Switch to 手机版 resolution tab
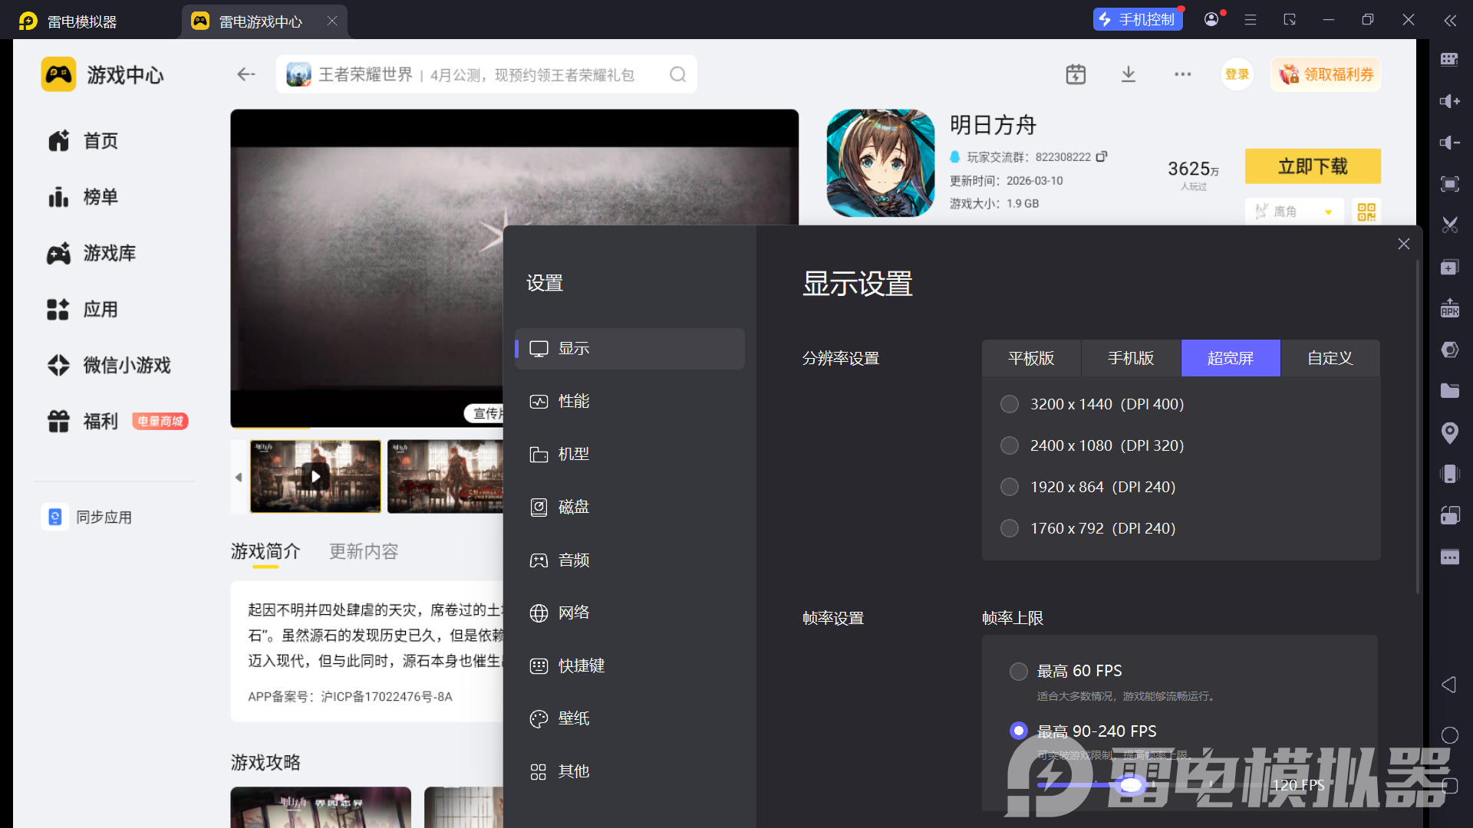This screenshot has width=1473, height=828. point(1131,358)
